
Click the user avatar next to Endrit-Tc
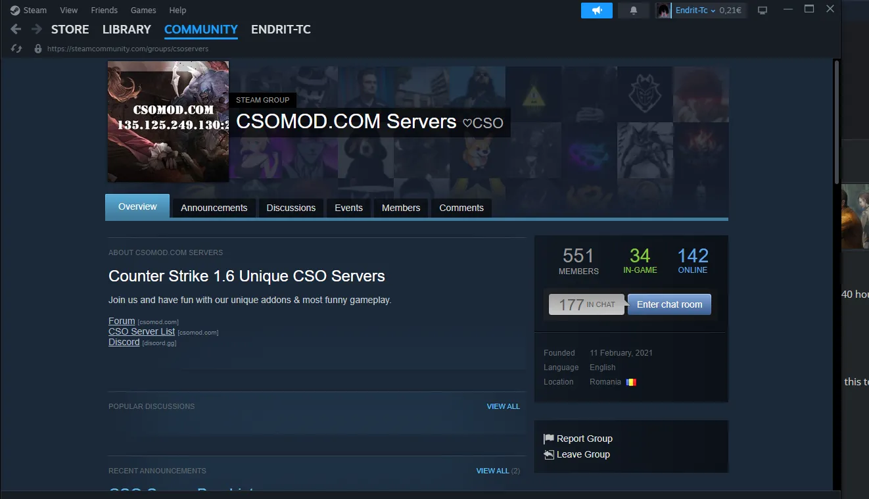663,11
